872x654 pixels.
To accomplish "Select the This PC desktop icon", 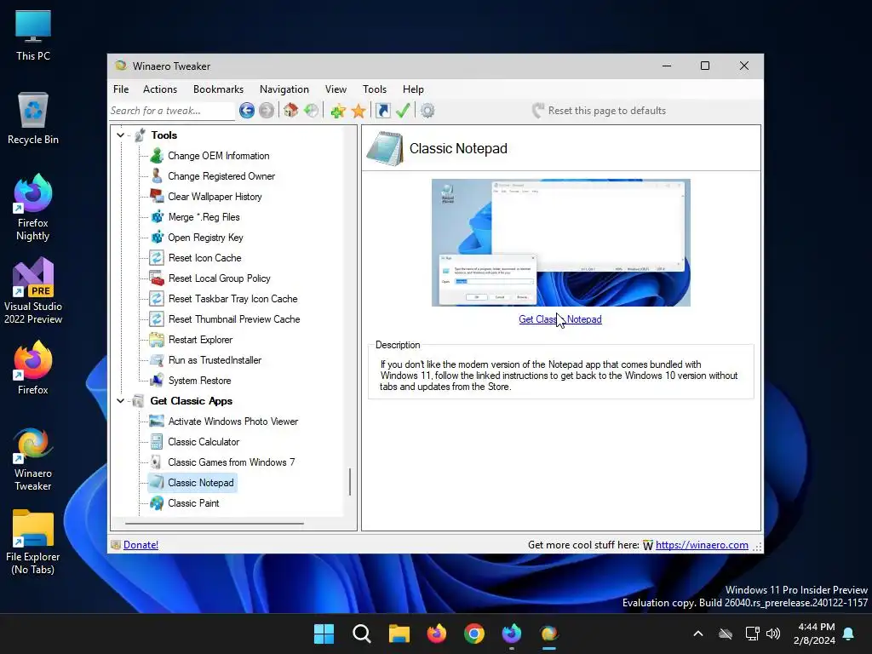I will click(33, 36).
